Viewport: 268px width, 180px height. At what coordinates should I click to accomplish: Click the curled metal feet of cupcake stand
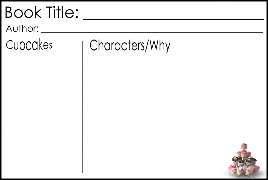tap(251, 176)
